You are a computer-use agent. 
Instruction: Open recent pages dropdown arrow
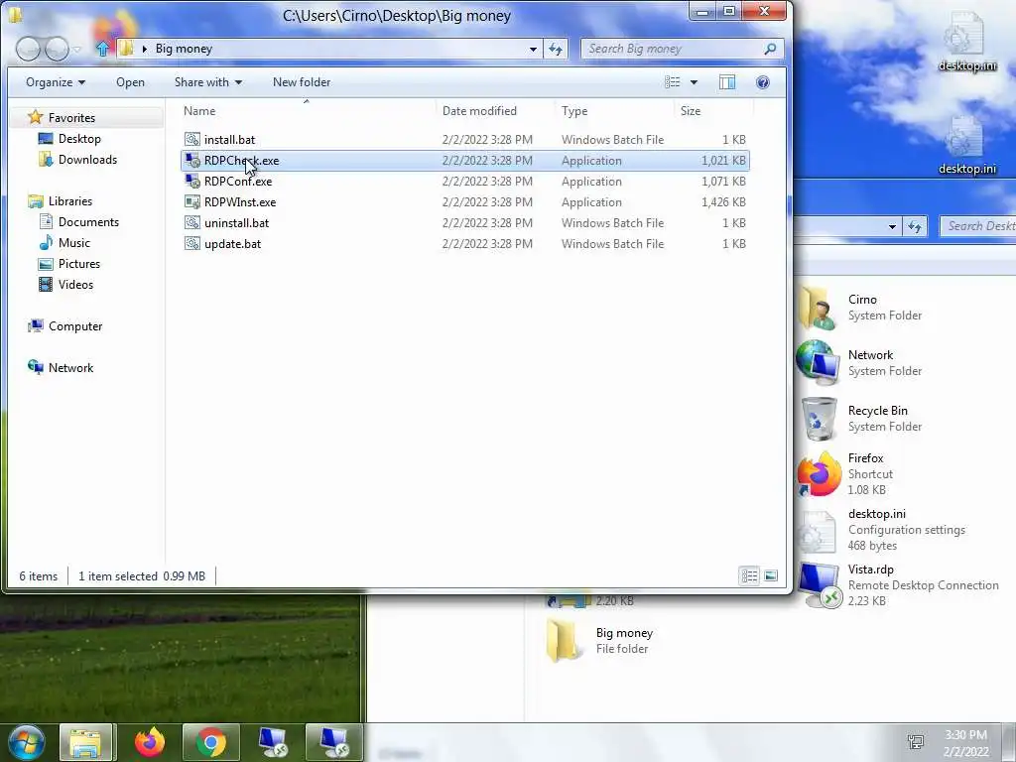click(77, 50)
